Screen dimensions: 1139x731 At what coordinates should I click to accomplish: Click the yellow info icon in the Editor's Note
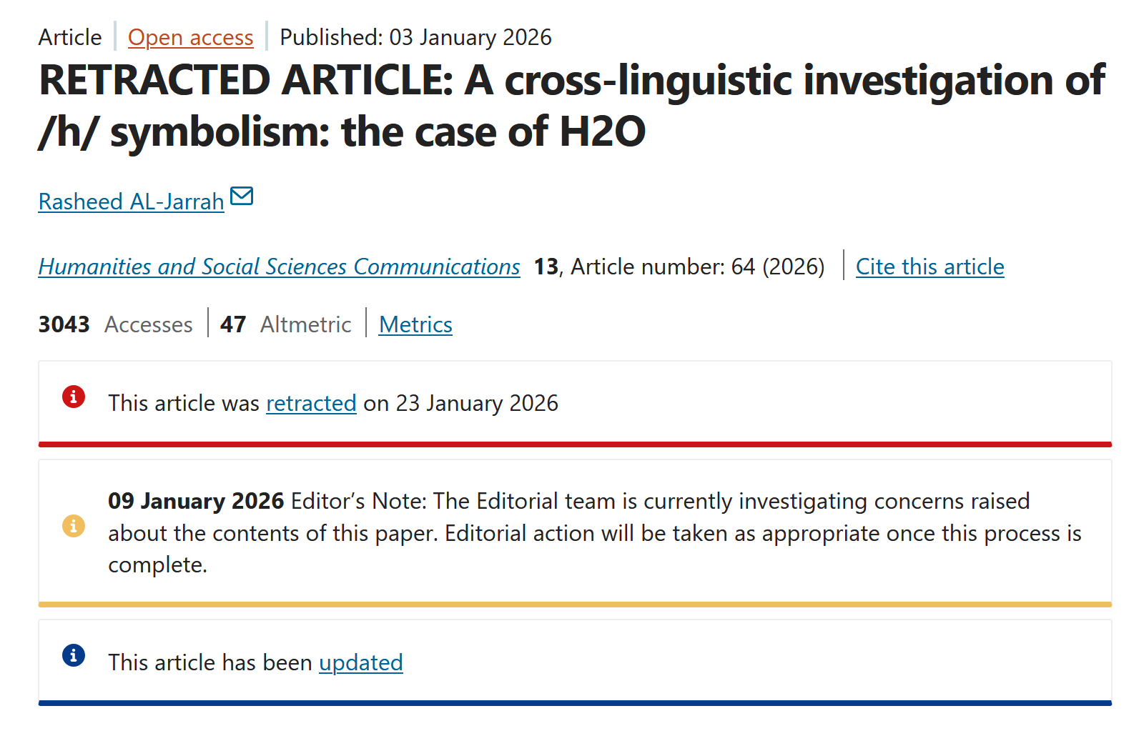74,526
